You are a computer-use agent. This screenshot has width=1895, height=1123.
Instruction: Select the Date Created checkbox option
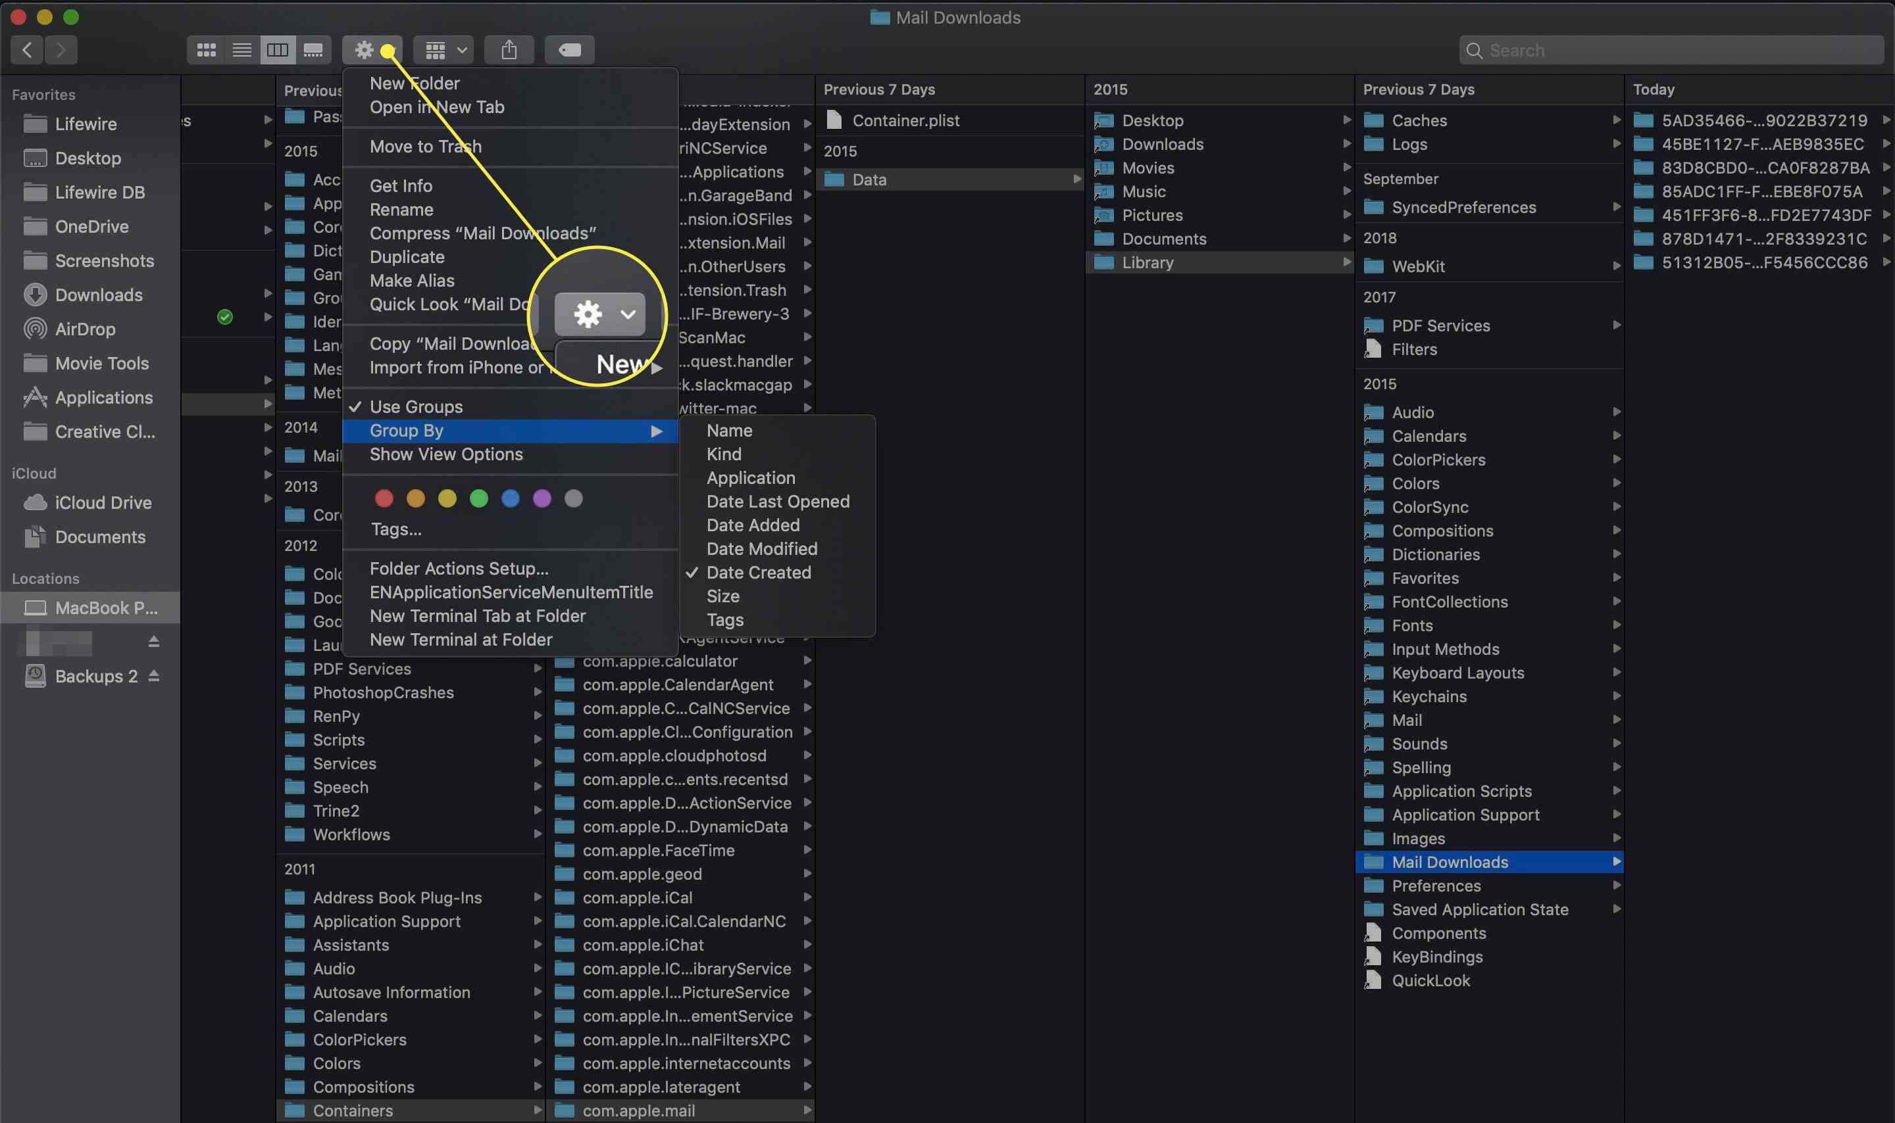758,572
